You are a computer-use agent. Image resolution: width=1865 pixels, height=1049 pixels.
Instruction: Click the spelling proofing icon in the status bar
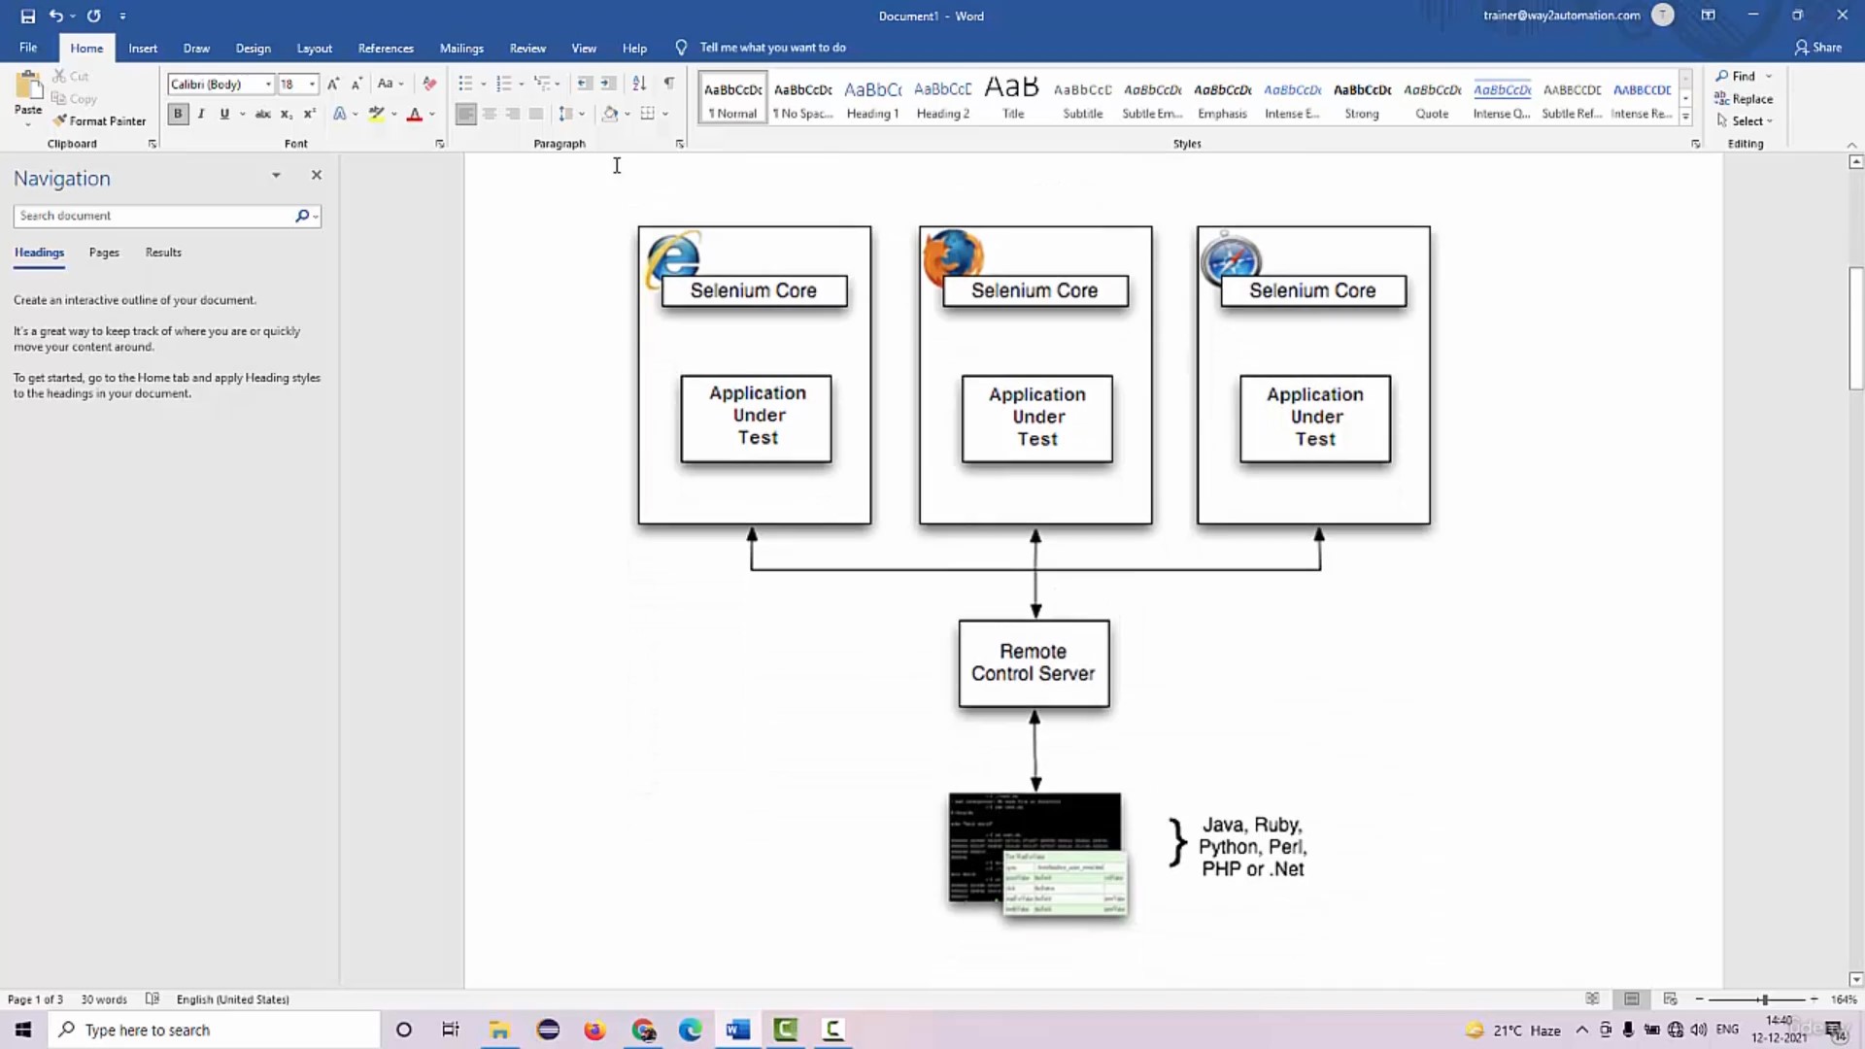point(153,998)
